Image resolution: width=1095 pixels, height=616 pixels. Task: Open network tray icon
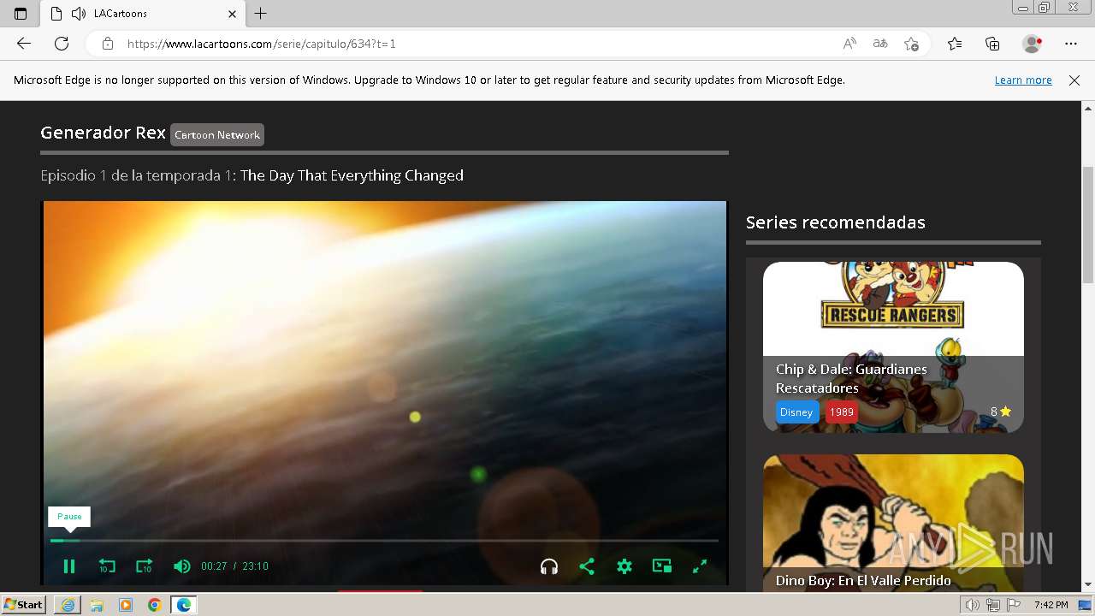993,605
